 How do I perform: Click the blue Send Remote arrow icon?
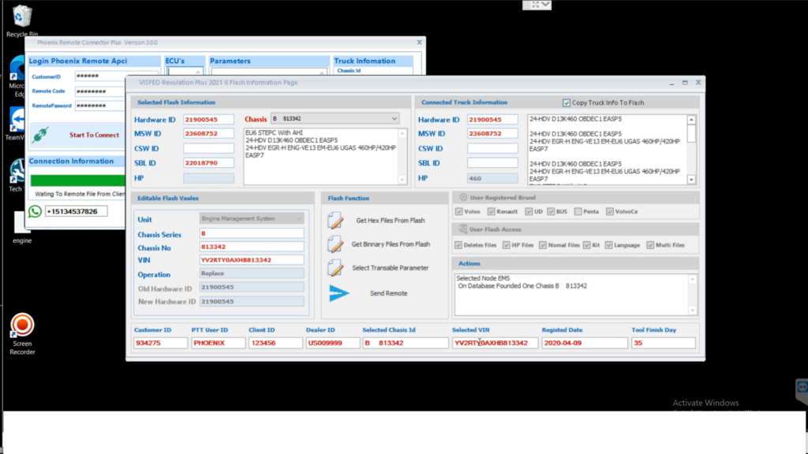[339, 293]
